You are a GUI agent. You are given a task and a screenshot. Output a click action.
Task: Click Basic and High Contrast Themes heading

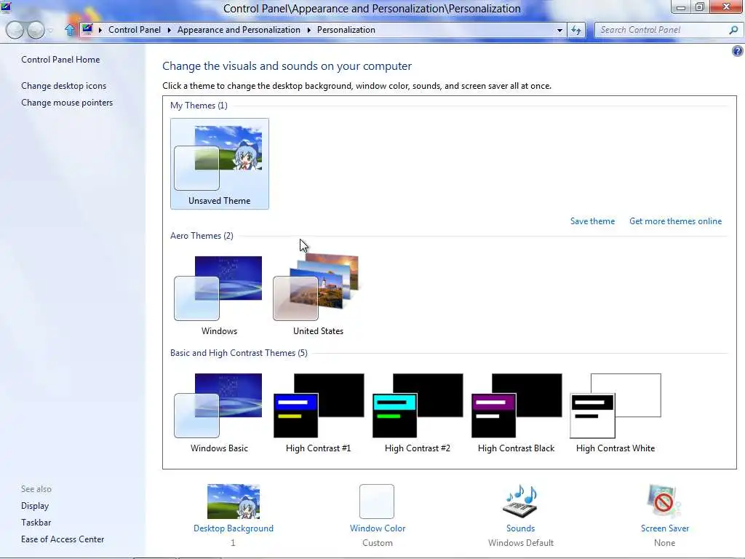coord(239,353)
